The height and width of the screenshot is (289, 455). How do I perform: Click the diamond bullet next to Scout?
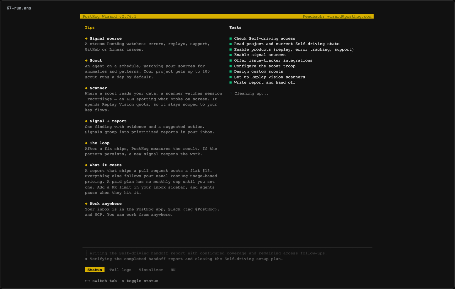pyautogui.click(x=86, y=60)
